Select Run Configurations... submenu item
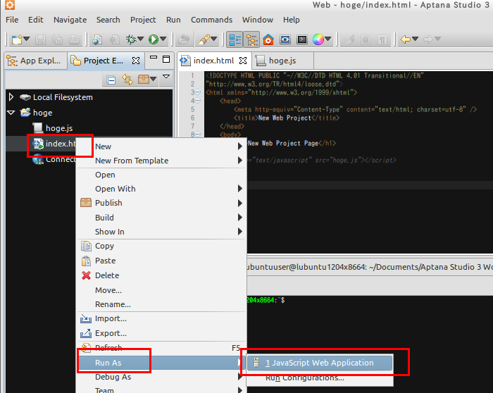Image resolution: width=493 pixels, height=393 pixels. coord(320,378)
